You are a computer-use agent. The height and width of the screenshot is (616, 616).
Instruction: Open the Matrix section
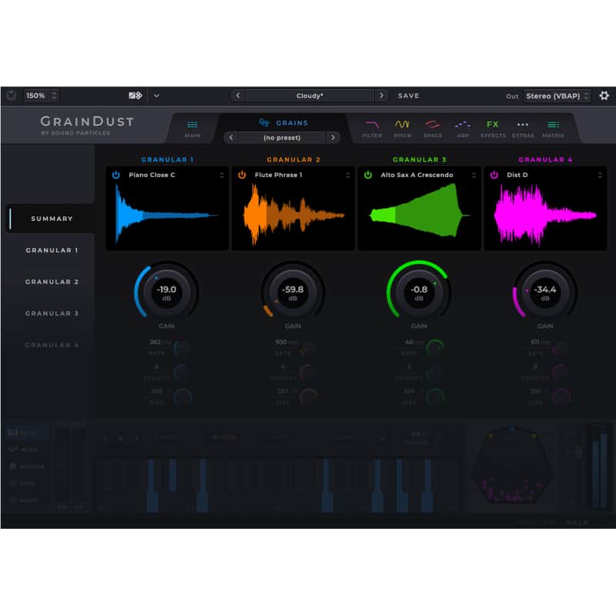(x=553, y=129)
